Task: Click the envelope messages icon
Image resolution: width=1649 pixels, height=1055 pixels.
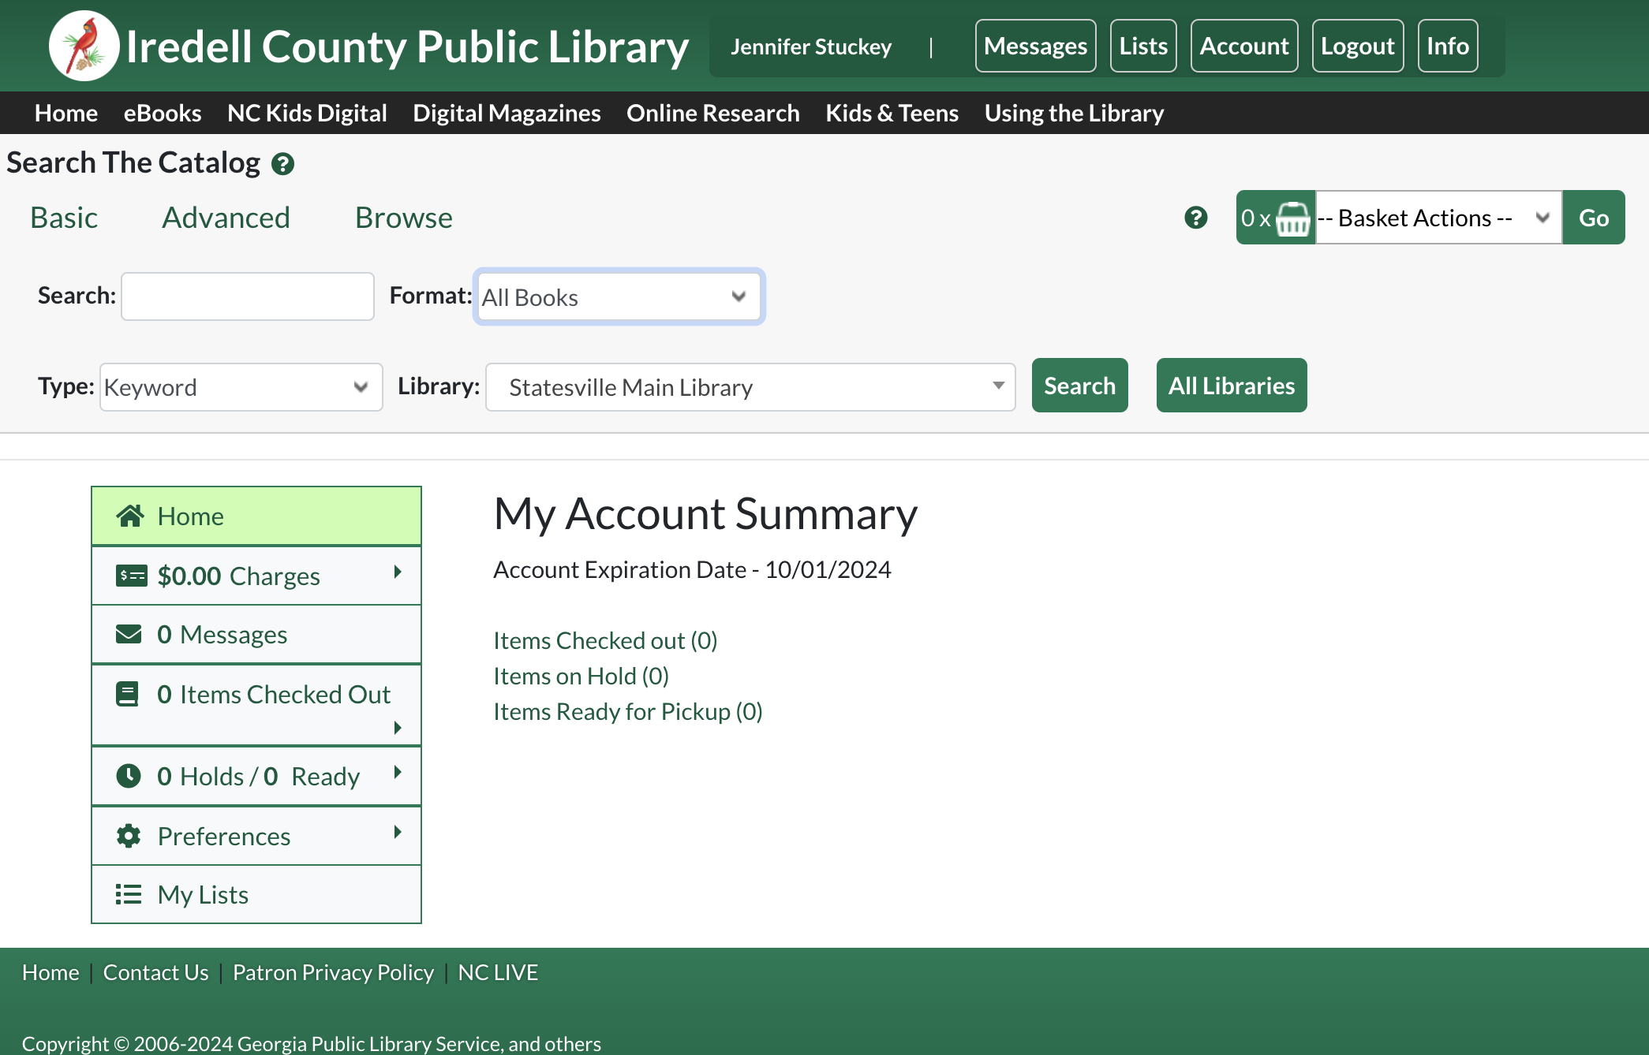Action: point(129,634)
